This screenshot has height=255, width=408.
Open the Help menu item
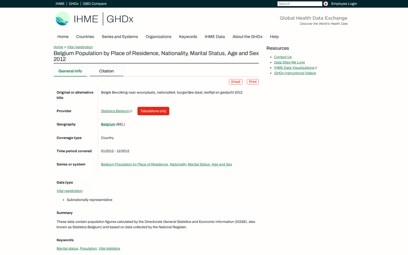(274, 37)
